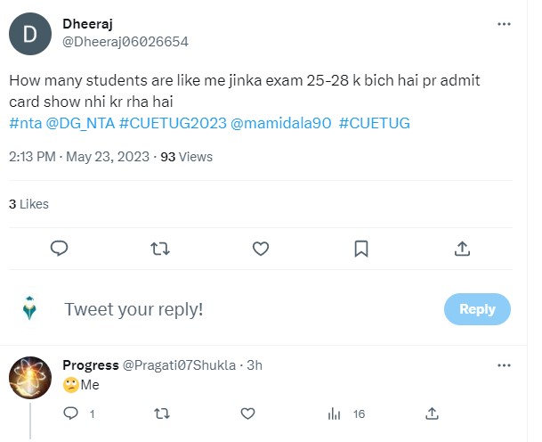The image size is (542, 442).
Task: Bookmark Dheeraj's tweet
Action: 361,248
